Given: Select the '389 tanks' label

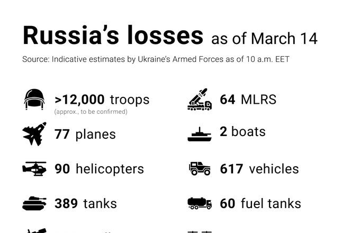Looking at the screenshot, I should tap(86, 204).
